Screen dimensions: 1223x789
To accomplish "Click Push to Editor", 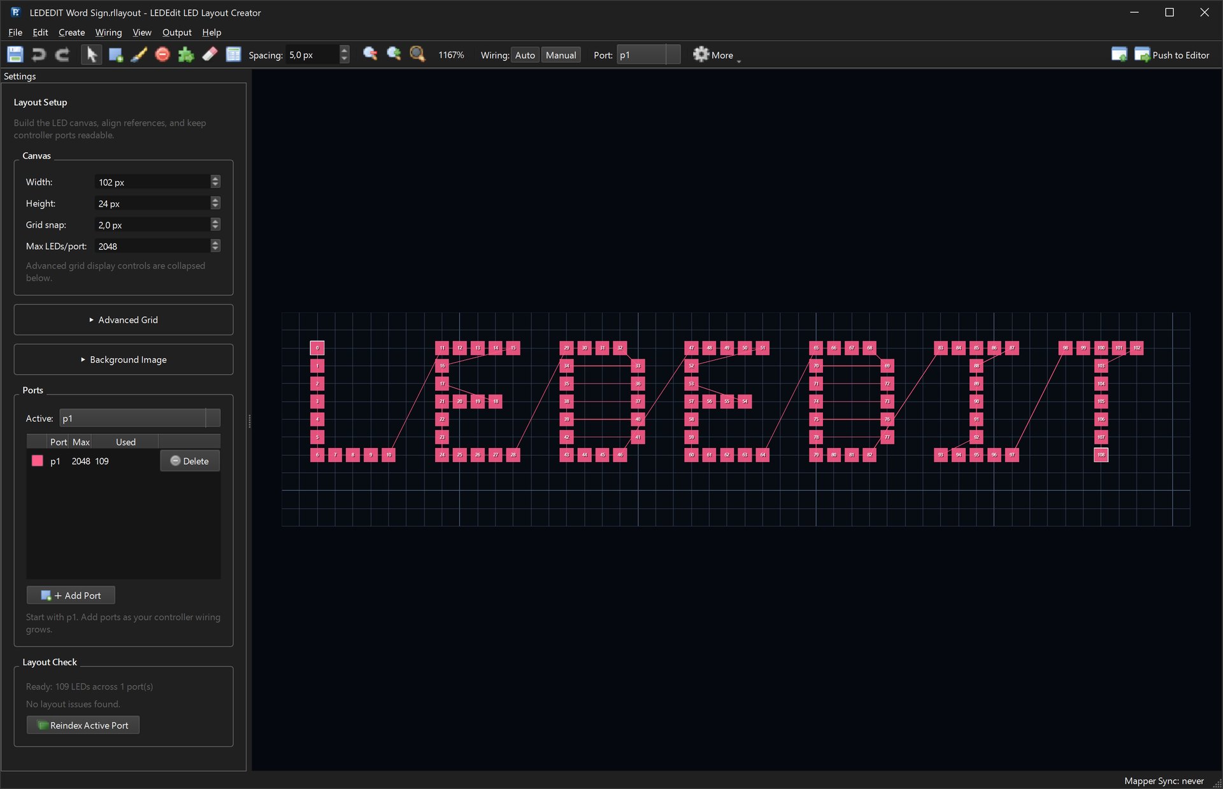I will click(x=1172, y=55).
